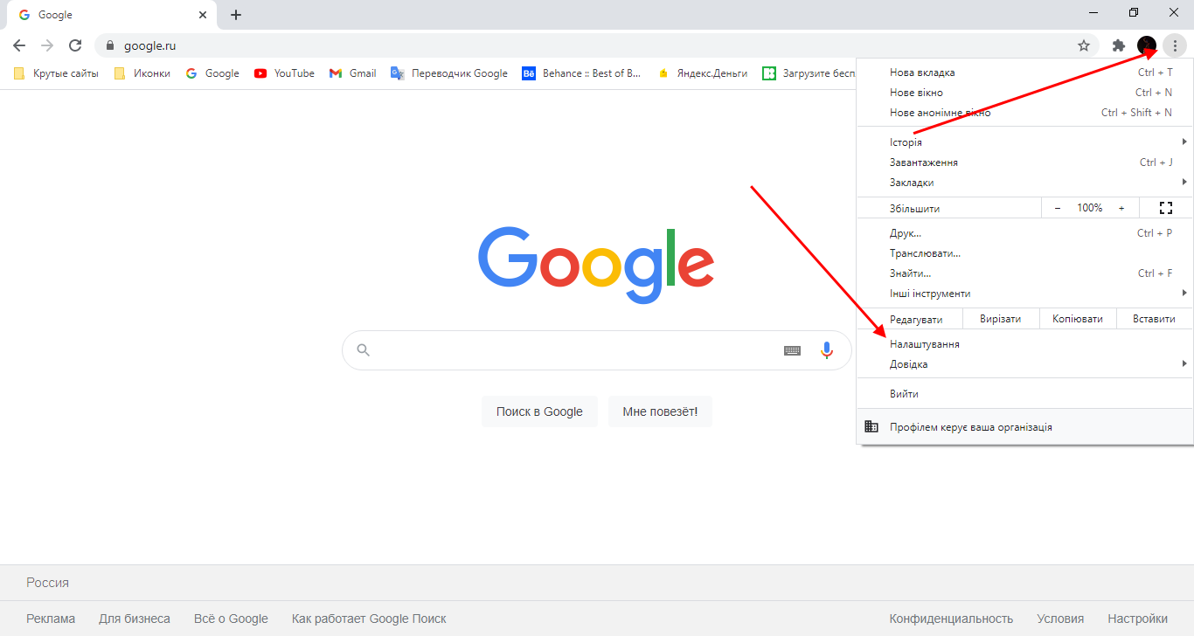Open the Реклама footer link
This screenshot has width=1194, height=636.
click(51, 619)
